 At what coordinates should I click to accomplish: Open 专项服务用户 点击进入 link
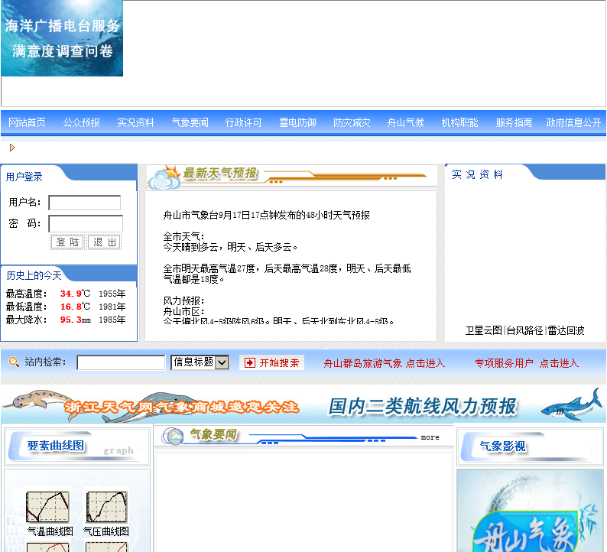(527, 363)
